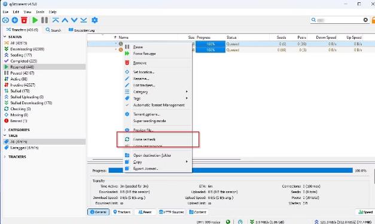The width and height of the screenshot is (375, 224).
Task: Sort by the Down Speed column header
Action: [326, 38]
